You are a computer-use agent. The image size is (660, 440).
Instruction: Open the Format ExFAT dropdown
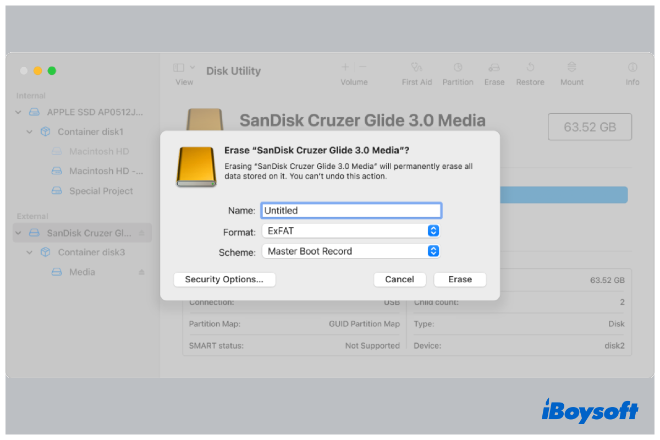pyautogui.click(x=433, y=231)
